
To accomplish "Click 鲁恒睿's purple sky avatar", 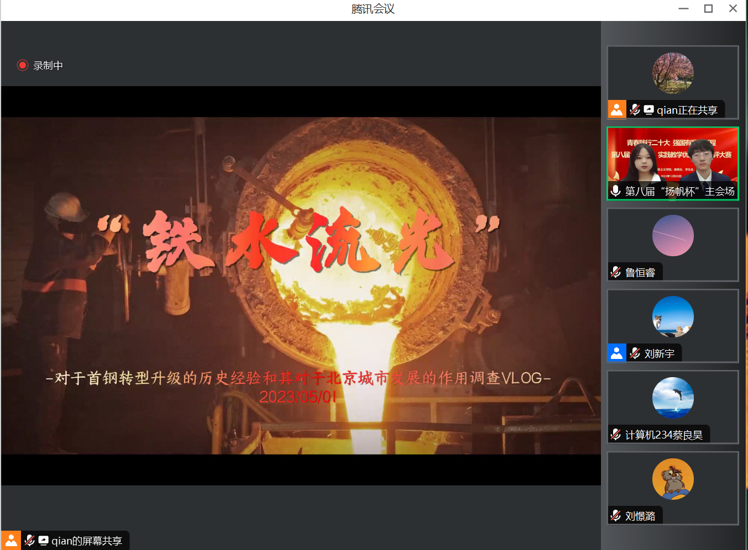I will 672,236.
